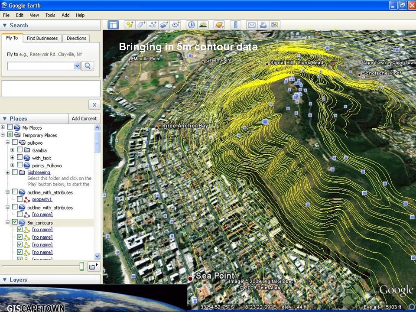Screen dimensions: 416x312
Task: Open the Help menu
Action: click(x=80, y=15)
